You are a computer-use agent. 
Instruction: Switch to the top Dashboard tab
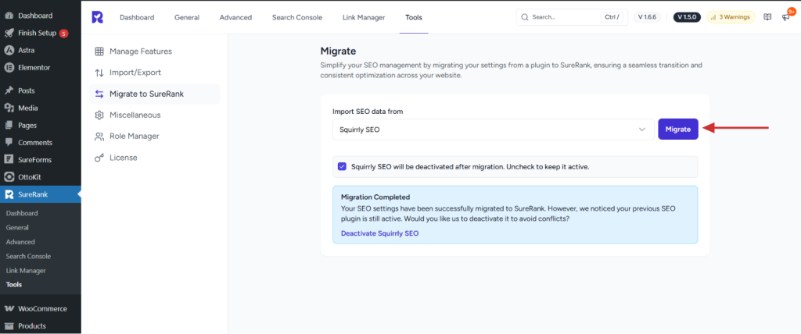pos(137,17)
